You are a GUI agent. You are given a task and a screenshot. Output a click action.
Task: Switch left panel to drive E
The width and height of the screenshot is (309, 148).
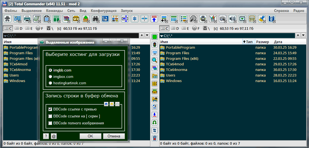tap(29, 28)
